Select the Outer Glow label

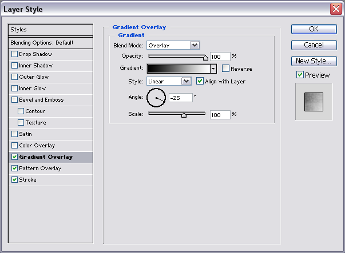pyautogui.click(x=34, y=77)
